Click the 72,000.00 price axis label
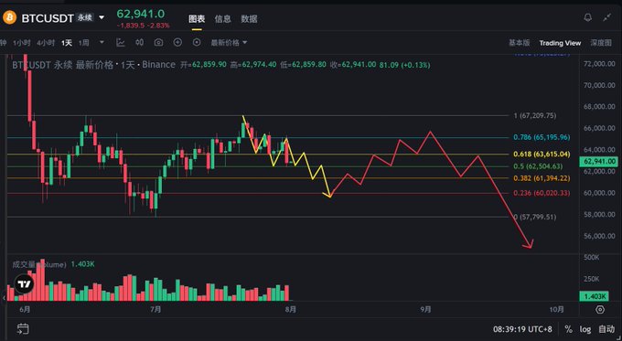Viewport: 622px width, 341px height. [599, 64]
